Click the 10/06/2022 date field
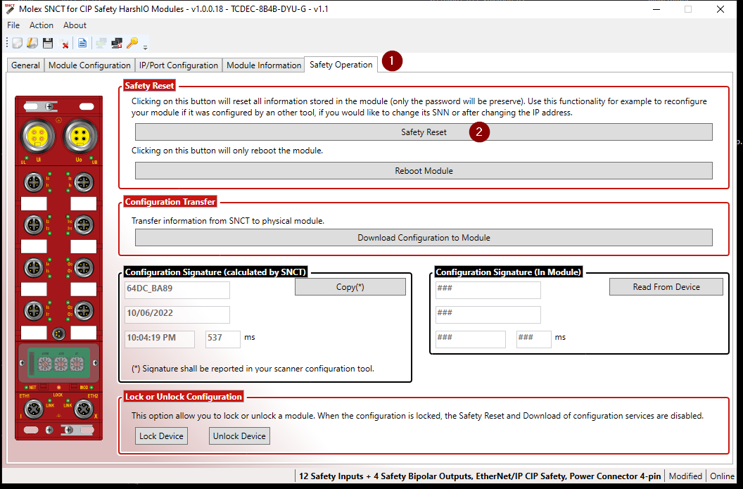Screen dimensions: 743x489 [177, 315]
